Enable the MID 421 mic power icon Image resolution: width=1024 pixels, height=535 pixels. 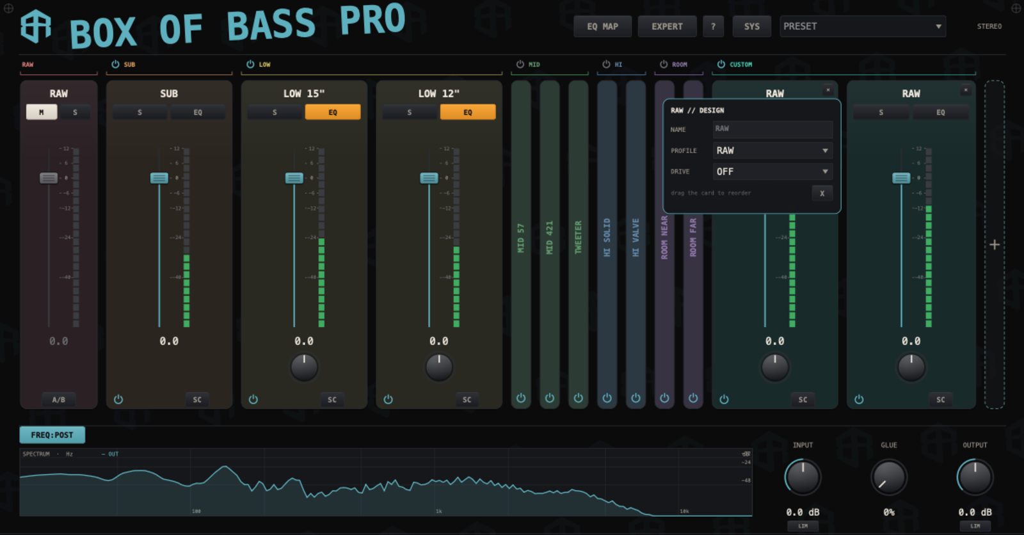[550, 398]
